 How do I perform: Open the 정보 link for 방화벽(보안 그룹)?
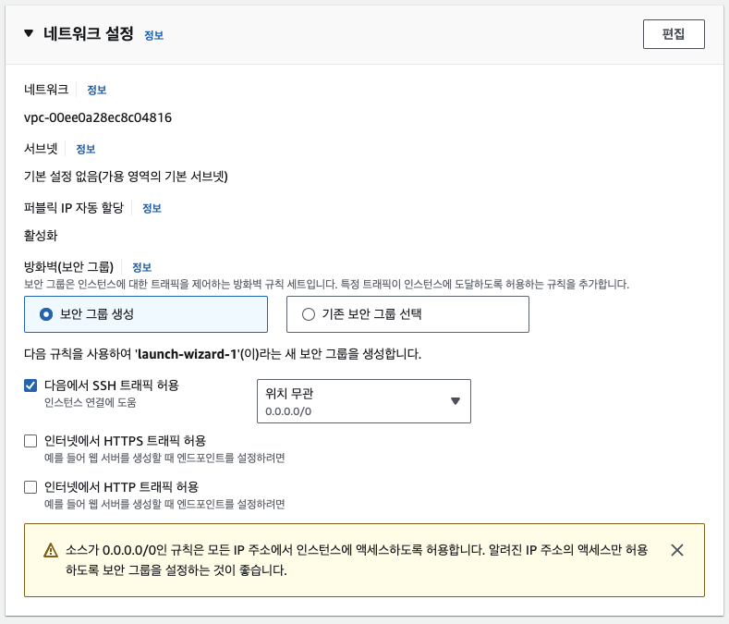(x=141, y=267)
